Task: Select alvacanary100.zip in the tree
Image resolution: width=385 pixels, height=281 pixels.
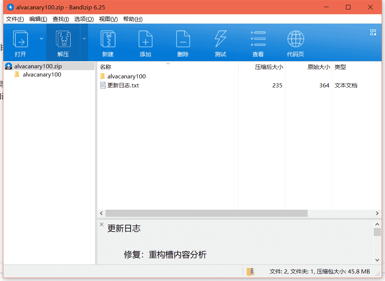Action: [49, 66]
